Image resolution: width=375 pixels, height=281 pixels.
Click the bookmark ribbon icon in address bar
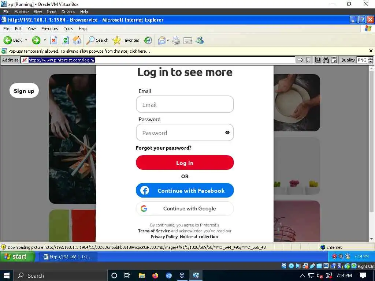click(308, 60)
